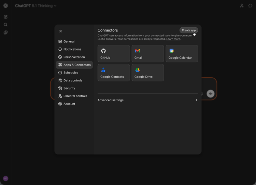Click the Personalization sidebar icon

60,57
